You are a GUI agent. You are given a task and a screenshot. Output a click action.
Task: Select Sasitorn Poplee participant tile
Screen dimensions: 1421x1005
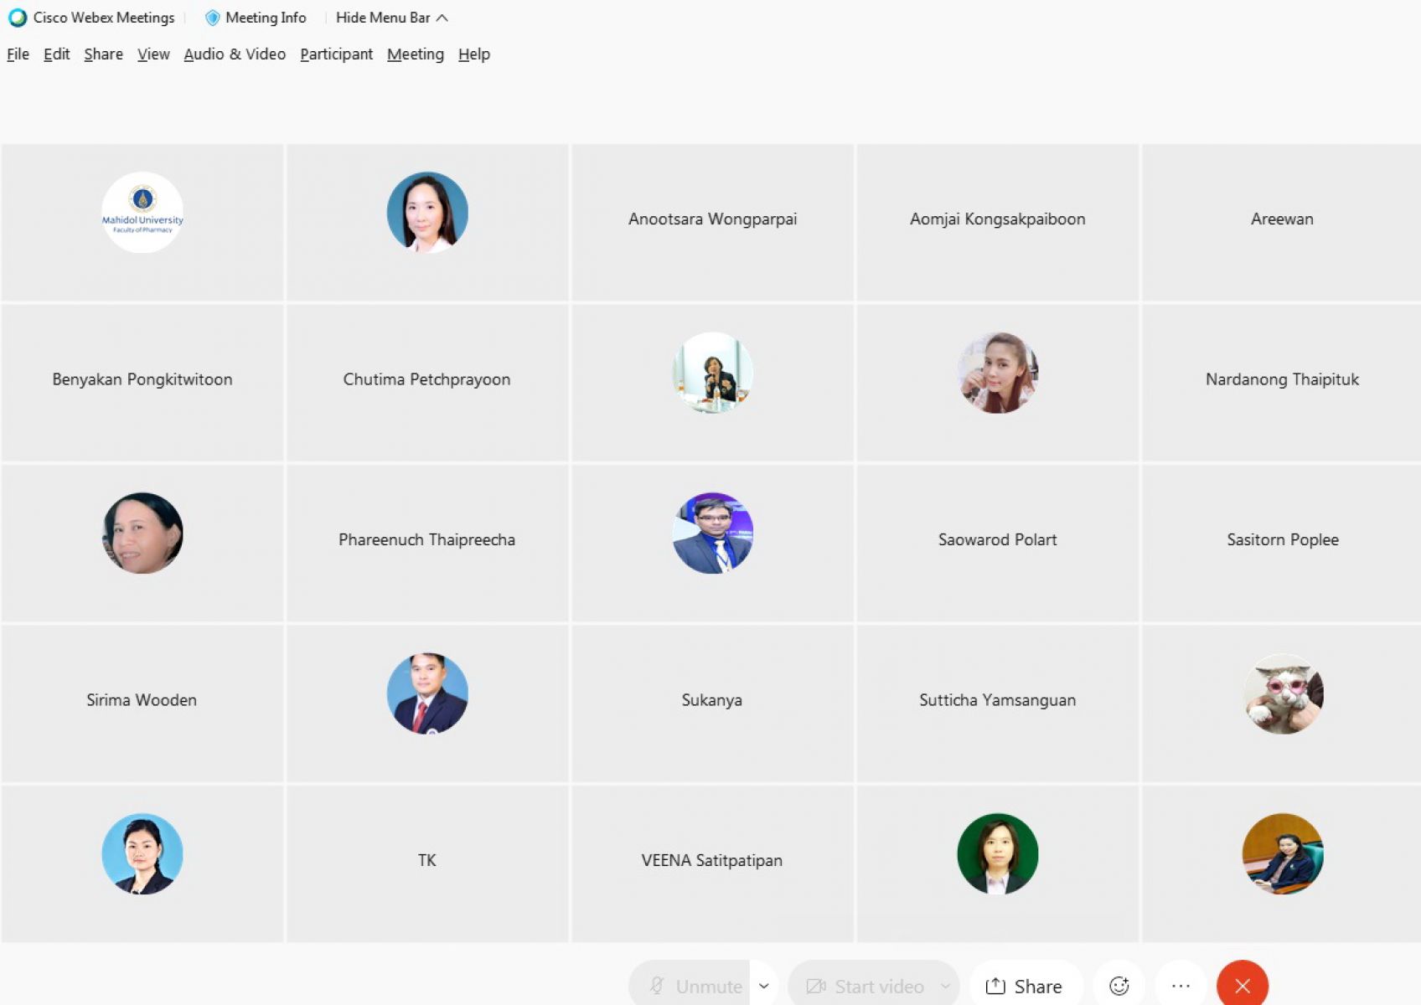tap(1282, 543)
